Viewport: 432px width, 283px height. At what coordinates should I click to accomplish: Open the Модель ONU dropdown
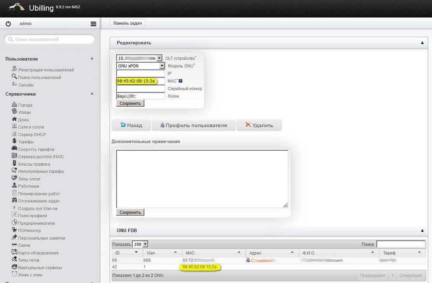162,66
